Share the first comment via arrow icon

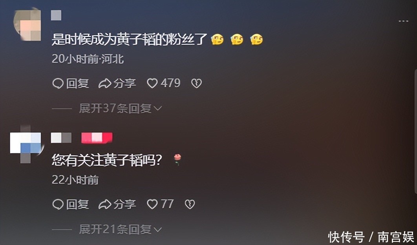pyautogui.click(x=105, y=84)
